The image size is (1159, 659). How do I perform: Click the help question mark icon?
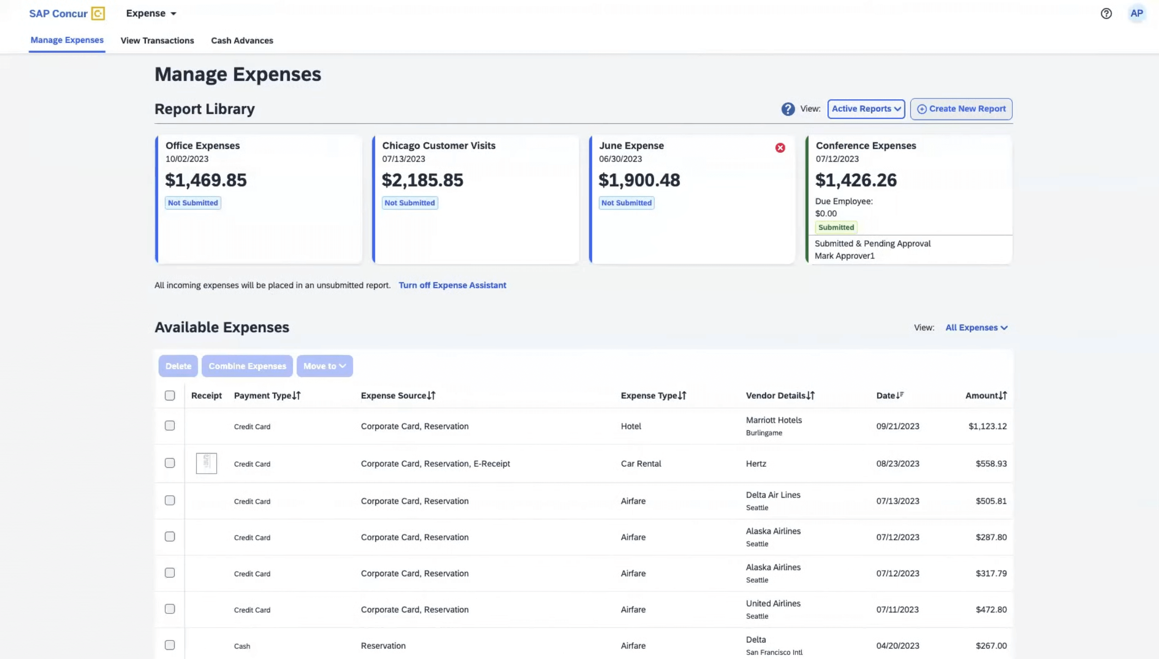[x=1107, y=13]
